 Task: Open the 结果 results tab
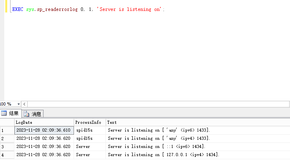11,113
